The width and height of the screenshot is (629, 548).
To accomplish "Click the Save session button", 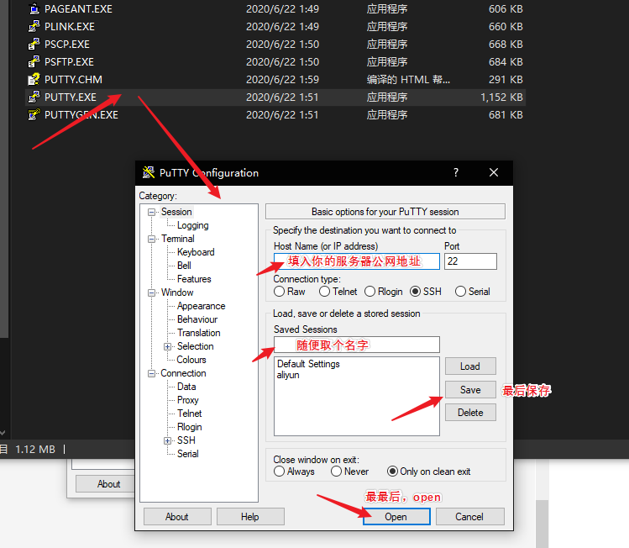I will coord(470,390).
